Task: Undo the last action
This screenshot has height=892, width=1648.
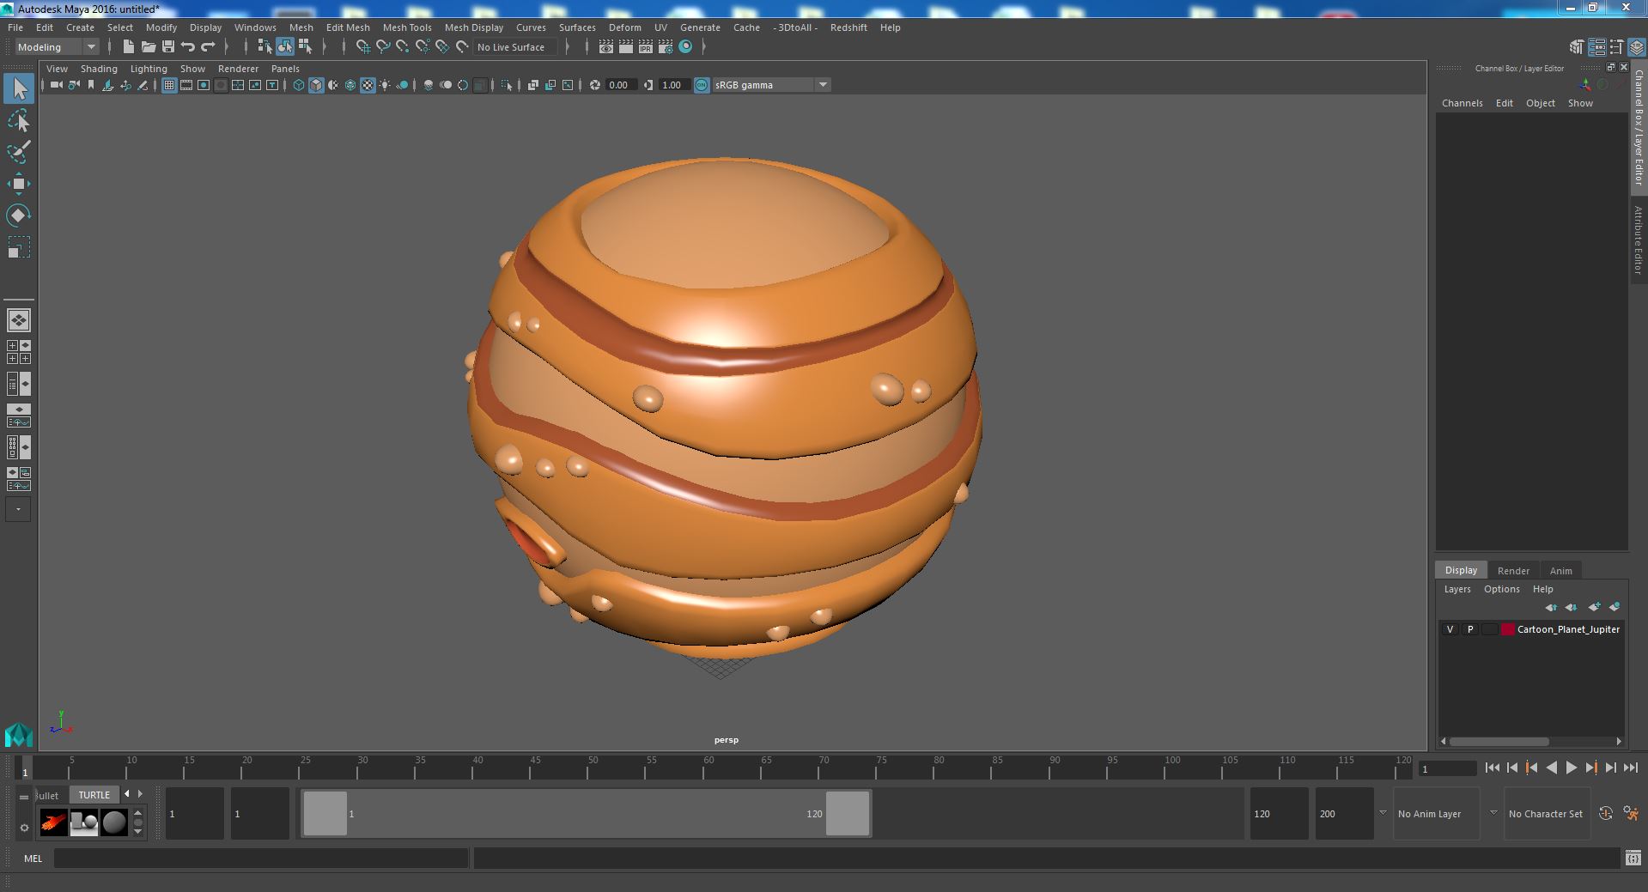Action: tap(188, 47)
